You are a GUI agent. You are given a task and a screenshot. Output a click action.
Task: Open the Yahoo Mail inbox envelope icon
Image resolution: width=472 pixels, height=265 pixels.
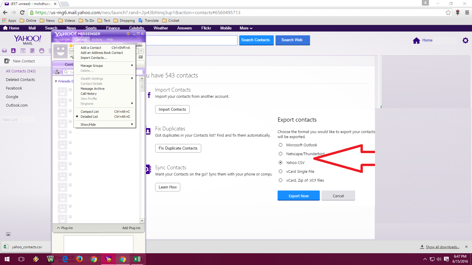(4, 51)
